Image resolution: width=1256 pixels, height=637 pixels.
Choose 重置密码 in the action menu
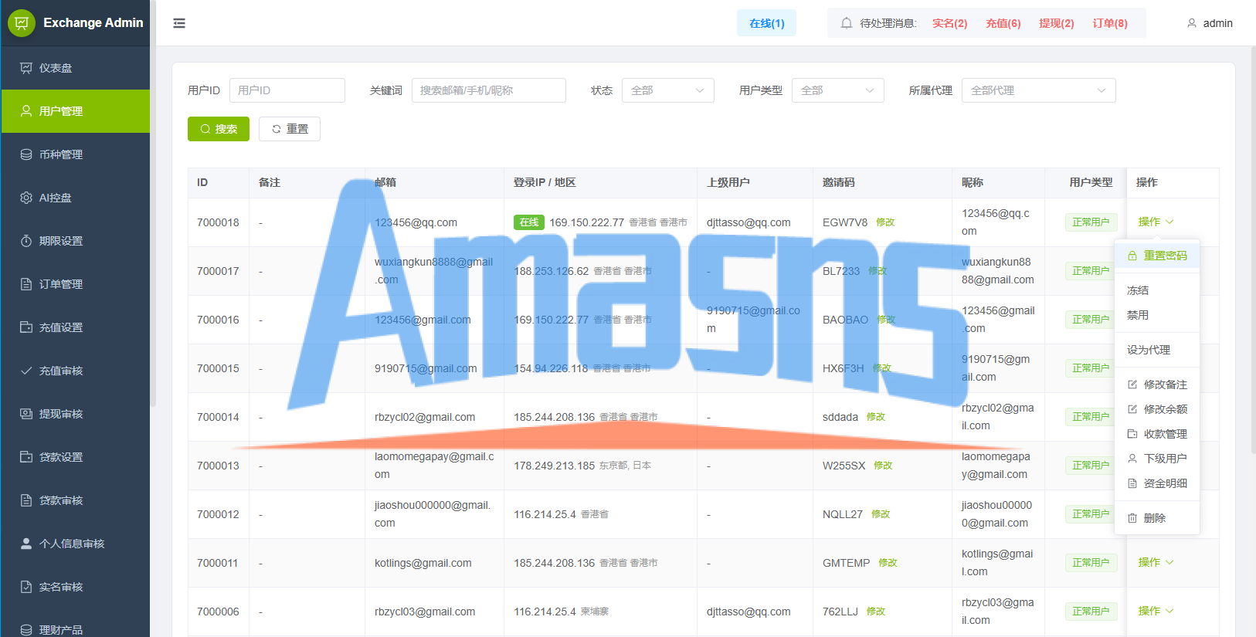click(1157, 256)
